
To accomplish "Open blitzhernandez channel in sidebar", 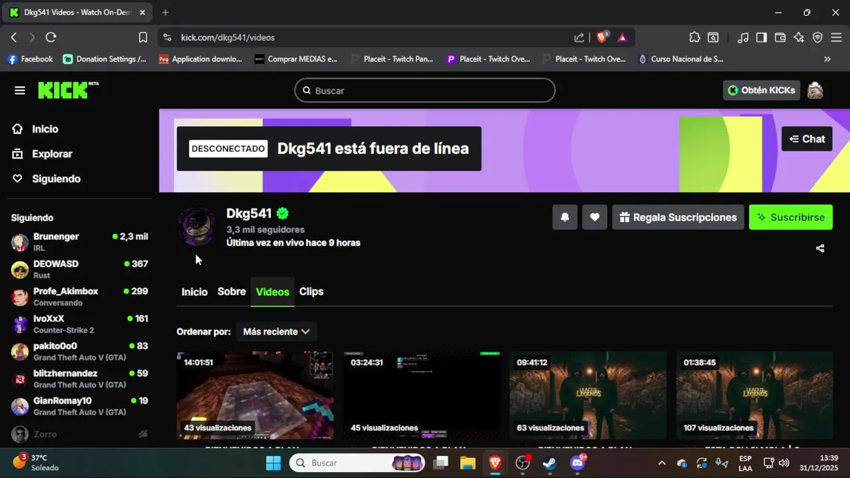I will pos(80,379).
